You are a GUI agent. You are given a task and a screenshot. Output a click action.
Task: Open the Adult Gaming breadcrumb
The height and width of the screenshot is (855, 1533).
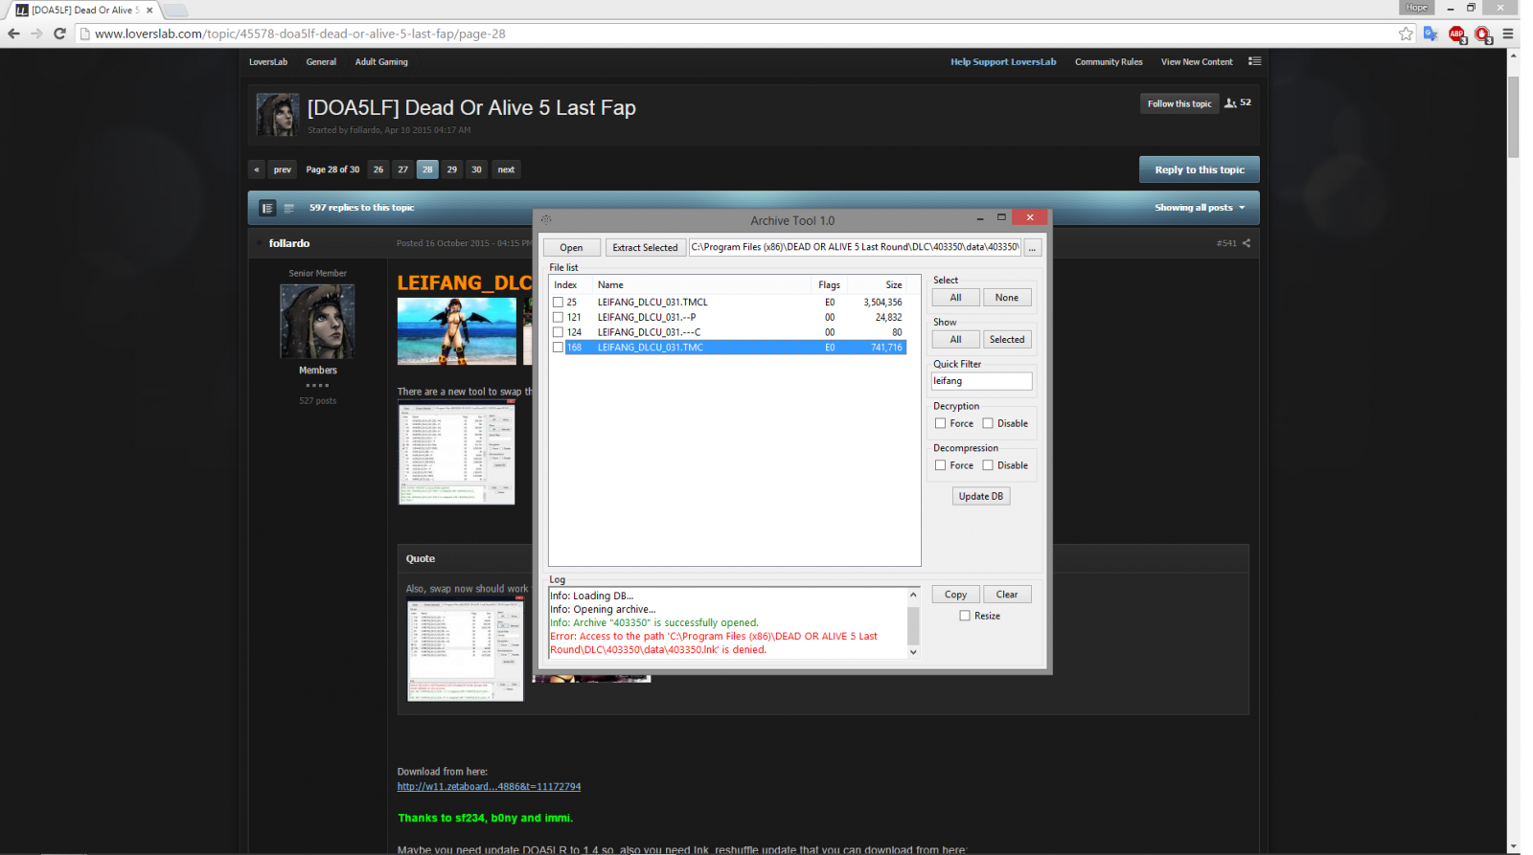click(x=381, y=62)
